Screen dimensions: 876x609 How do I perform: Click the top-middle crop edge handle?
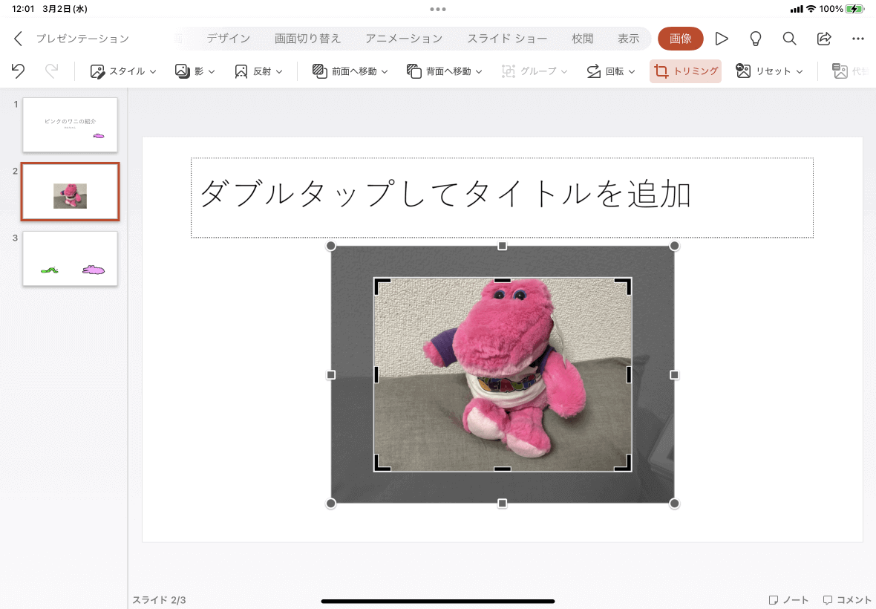click(503, 280)
